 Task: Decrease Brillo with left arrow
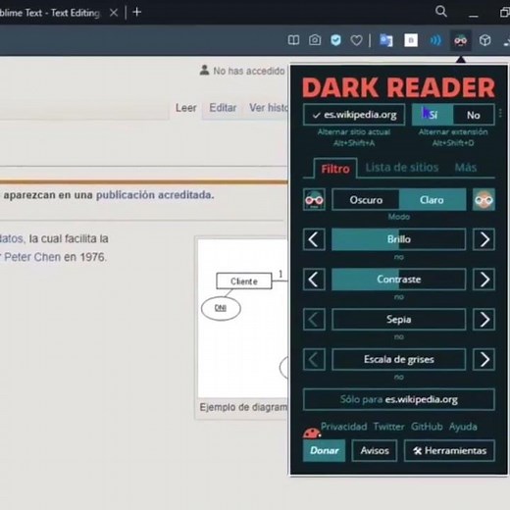click(x=314, y=239)
